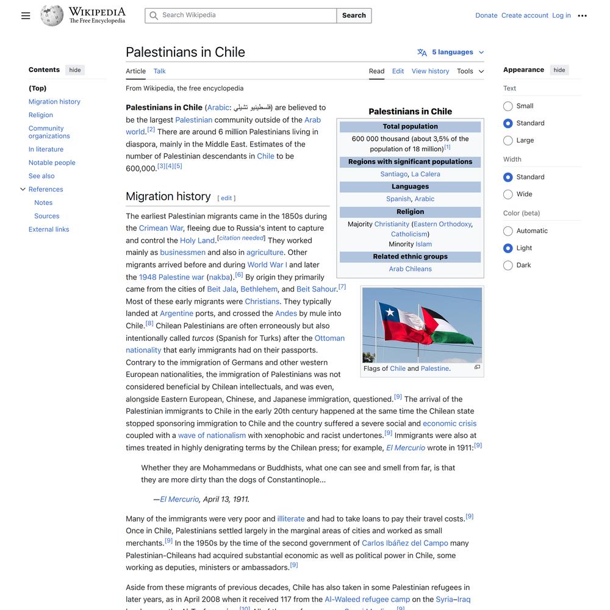
Task: Select Wide width option
Action: (508, 194)
